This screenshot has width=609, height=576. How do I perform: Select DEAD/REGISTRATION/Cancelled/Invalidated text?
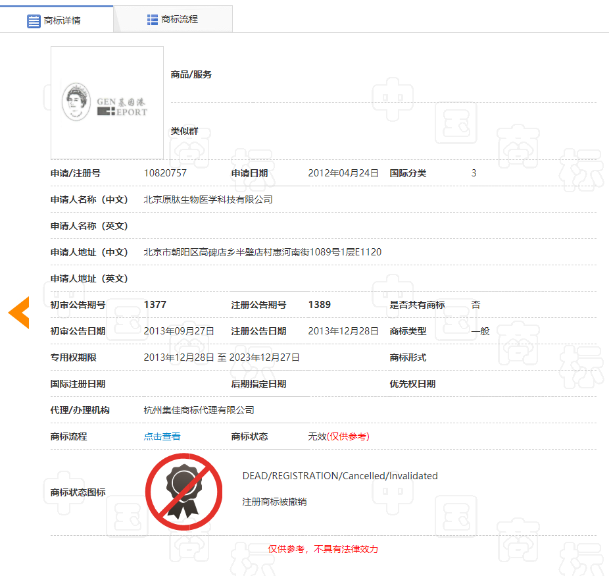click(340, 476)
